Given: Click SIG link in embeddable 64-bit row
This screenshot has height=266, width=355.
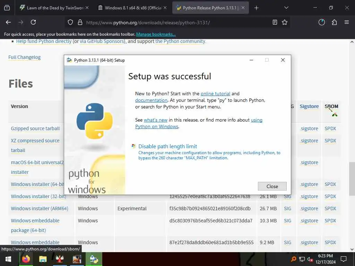Looking at the screenshot, I should pyautogui.click(x=287, y=221).
